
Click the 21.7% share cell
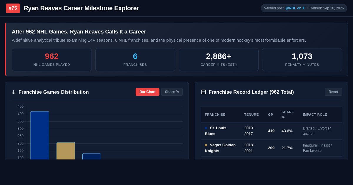point(287,148)
